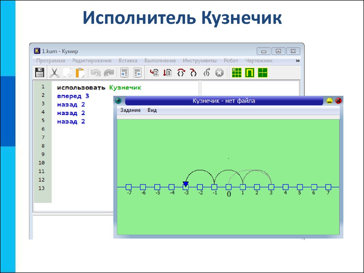Screen dimensions: 364x273
Task: Maximize the Кумир window
Action: click(278, 51)
